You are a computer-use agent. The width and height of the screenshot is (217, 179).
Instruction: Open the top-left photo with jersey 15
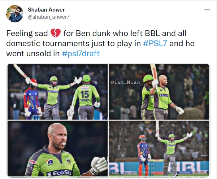[57, 92]
